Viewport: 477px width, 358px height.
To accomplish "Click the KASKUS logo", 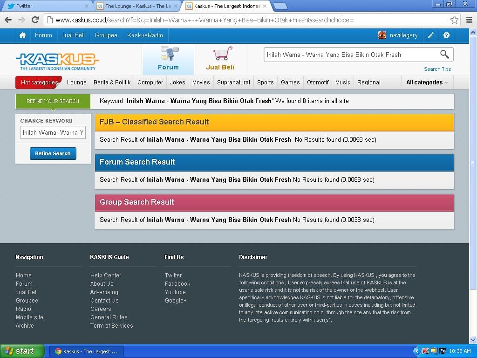I will point(57,62).
